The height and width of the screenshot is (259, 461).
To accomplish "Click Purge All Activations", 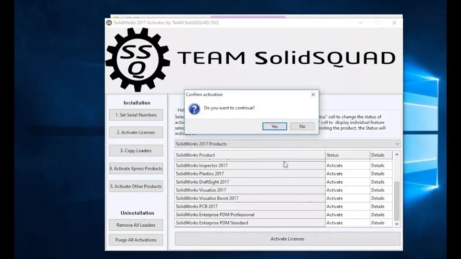I will (x=136, y=240).
